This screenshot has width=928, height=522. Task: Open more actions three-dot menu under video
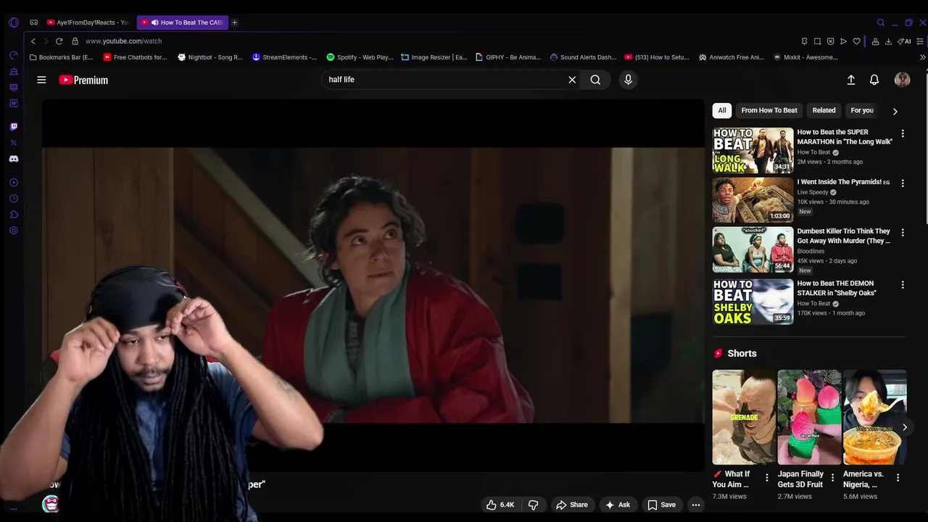click(696, 505)
